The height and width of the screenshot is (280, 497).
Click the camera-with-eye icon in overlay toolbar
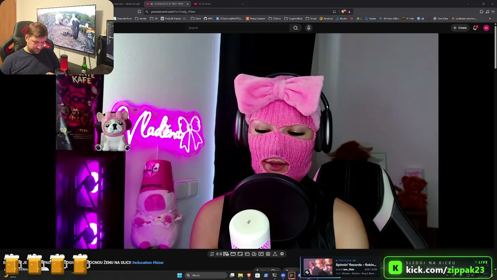[226, 254]
